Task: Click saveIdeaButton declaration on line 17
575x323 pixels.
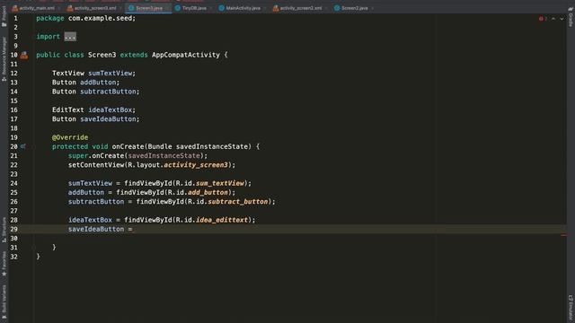Action: coord(108,119)
